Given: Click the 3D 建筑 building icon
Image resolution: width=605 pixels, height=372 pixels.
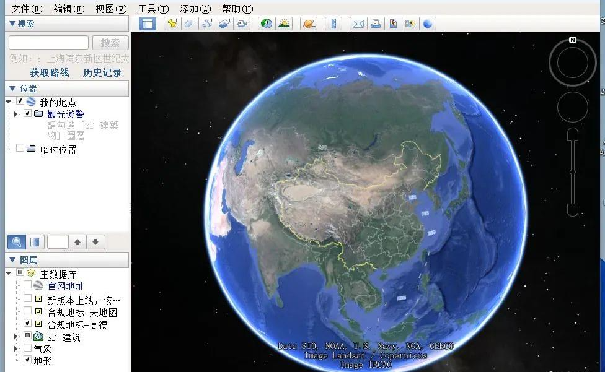Looking at the screenshot, I should 38,336.
